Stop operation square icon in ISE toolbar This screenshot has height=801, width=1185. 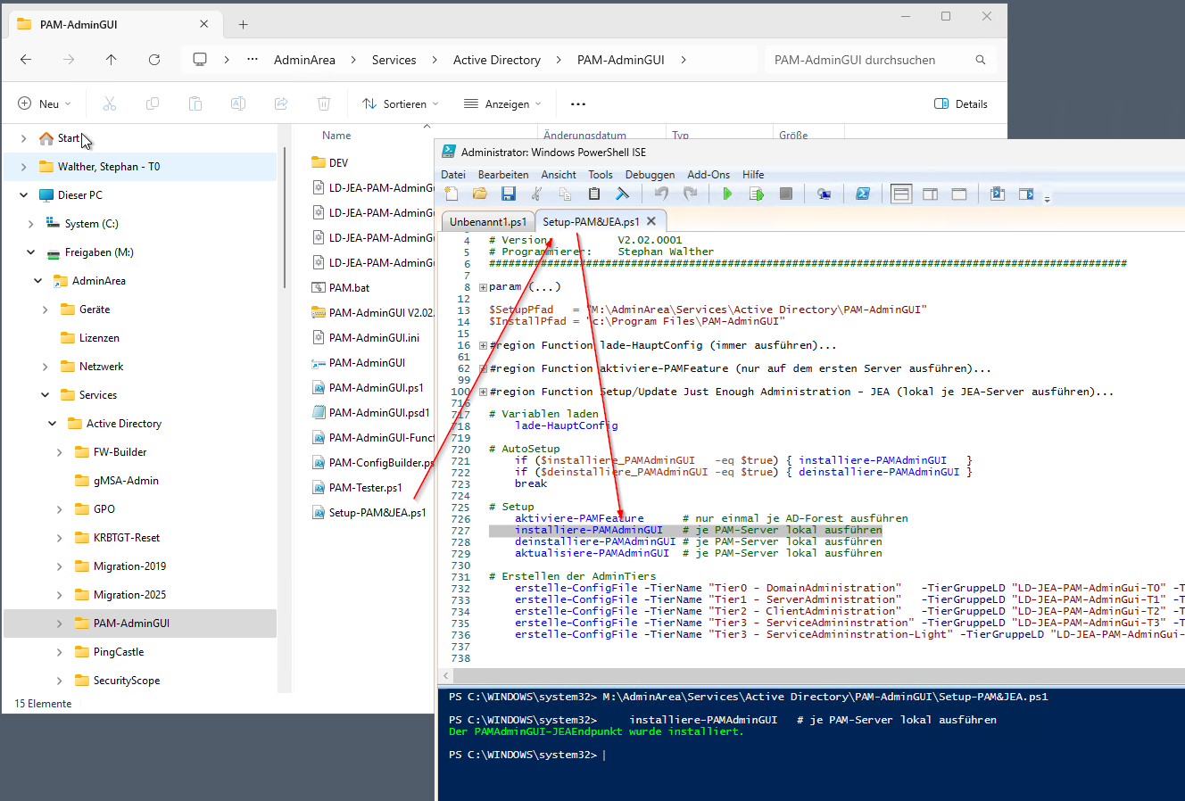(x=786, y=194)
